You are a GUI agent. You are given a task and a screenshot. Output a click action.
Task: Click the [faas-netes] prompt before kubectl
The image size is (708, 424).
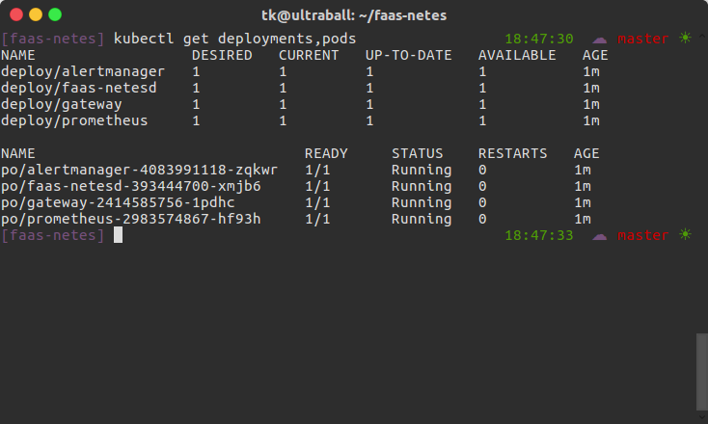[x=53, y=39]
